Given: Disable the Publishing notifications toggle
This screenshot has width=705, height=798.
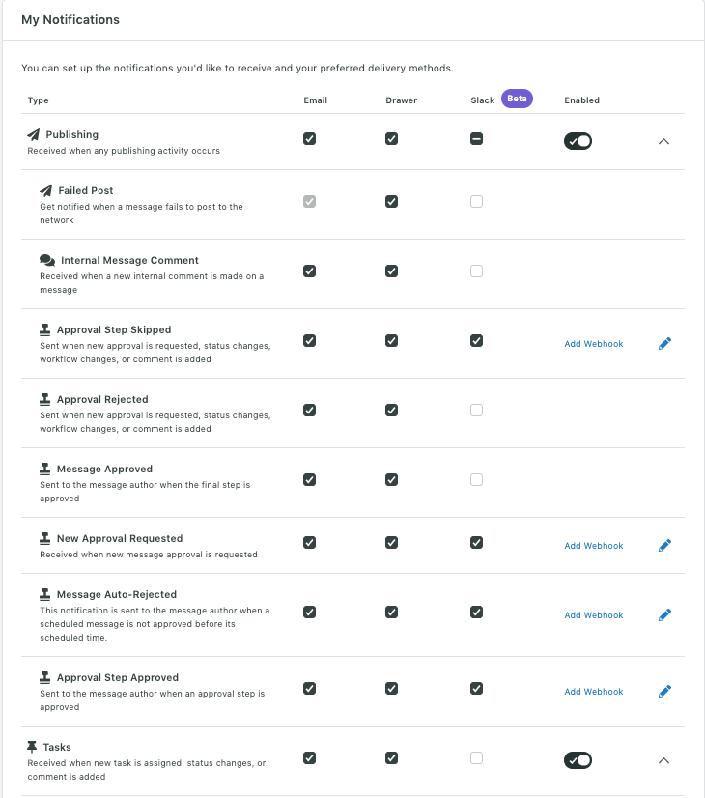Looking at the screenshot, I should [x=578, y=141].
